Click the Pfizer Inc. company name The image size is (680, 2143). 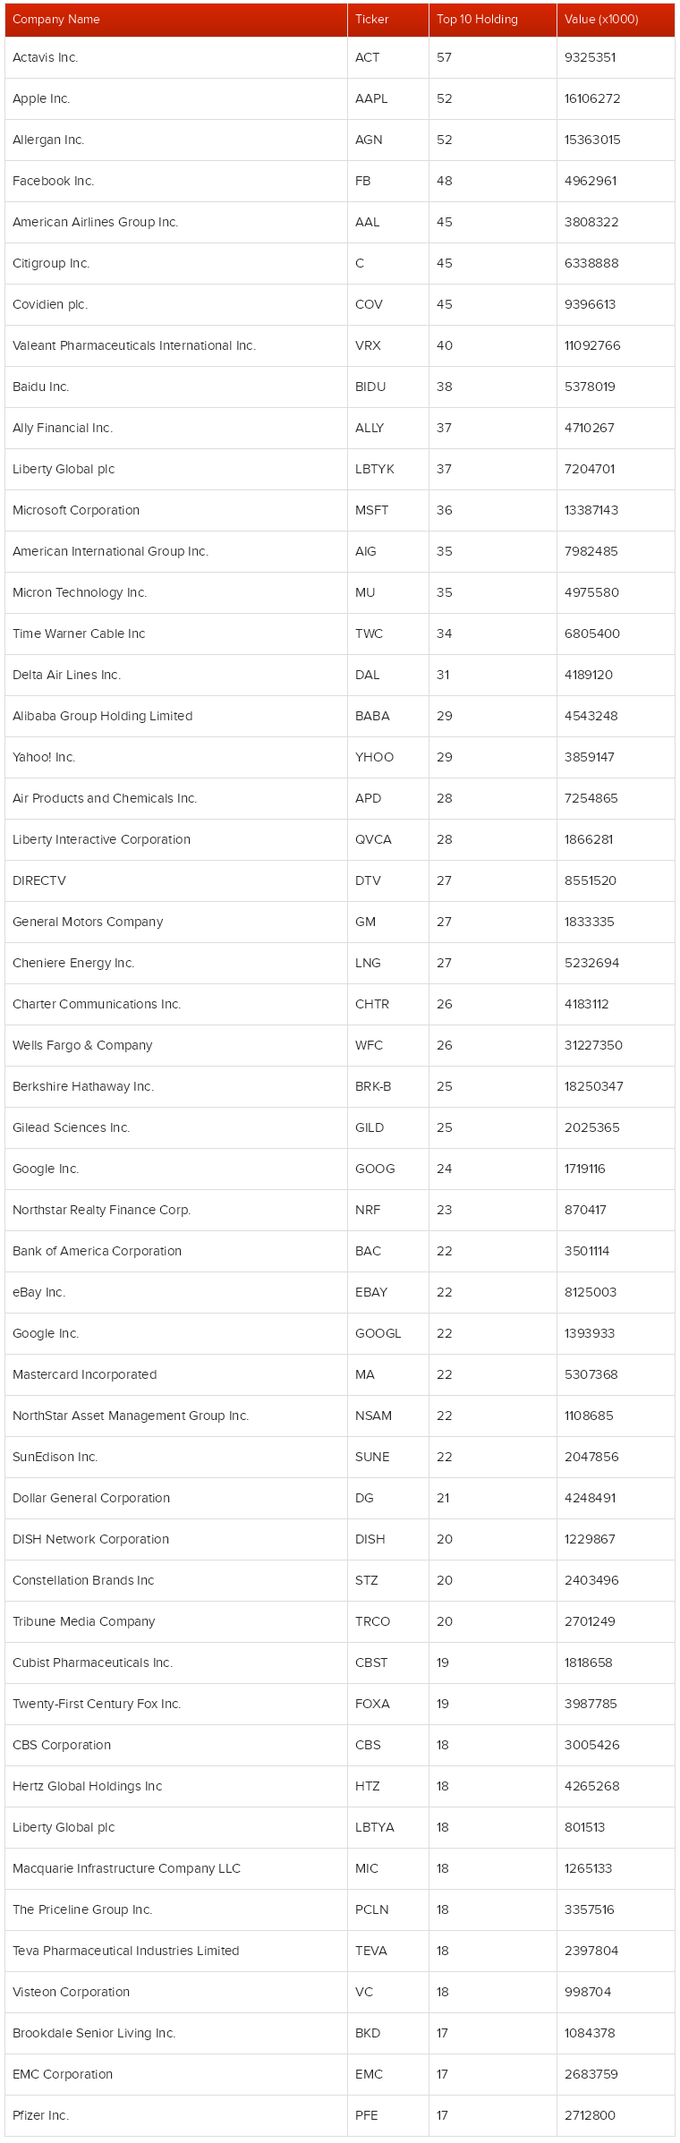(x=40, y=2115)
